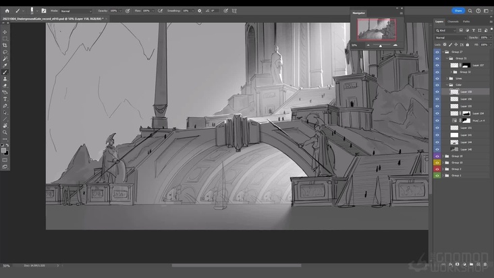The height and width of the screenshot is (278, 494).
Task: Hide Layer 141 with its eye icon
Action: [x=437, y=135]
